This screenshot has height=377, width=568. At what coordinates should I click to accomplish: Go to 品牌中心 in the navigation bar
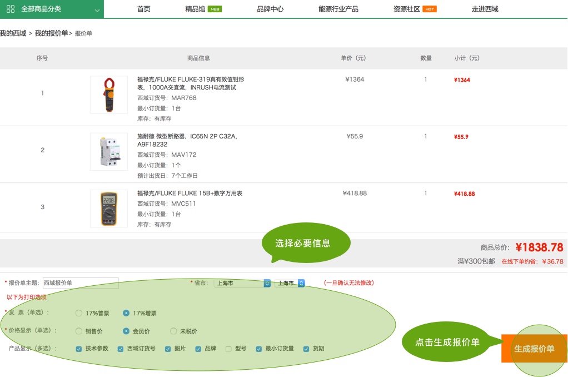[x=270, y=9]
